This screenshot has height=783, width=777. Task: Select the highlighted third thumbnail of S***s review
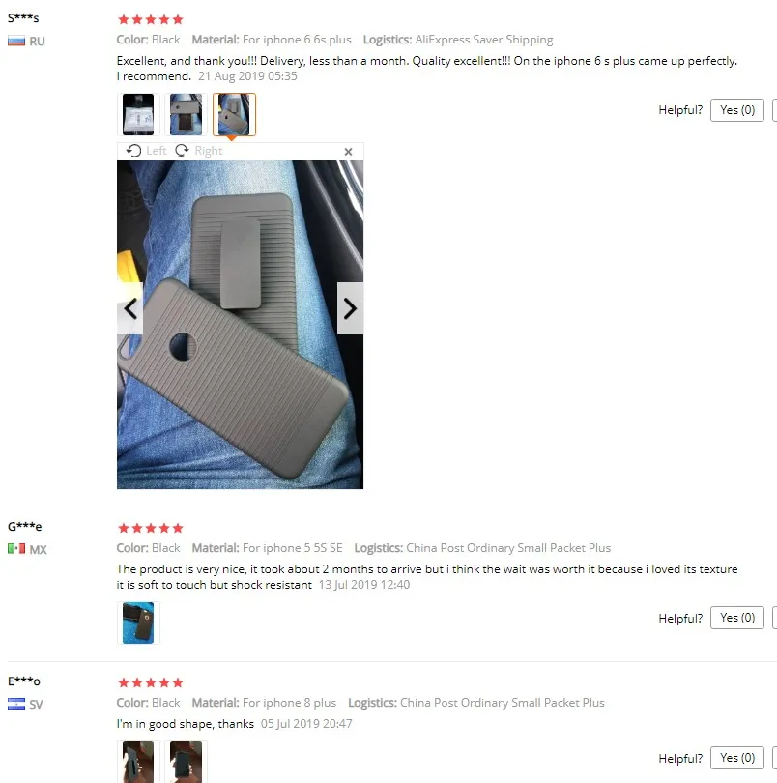coord(234,114)
